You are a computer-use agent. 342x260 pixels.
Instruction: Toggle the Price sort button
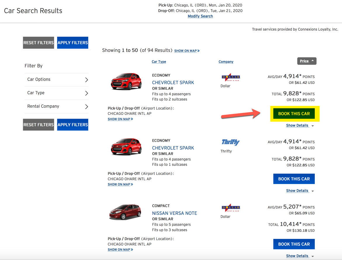(x=307, y=61)
